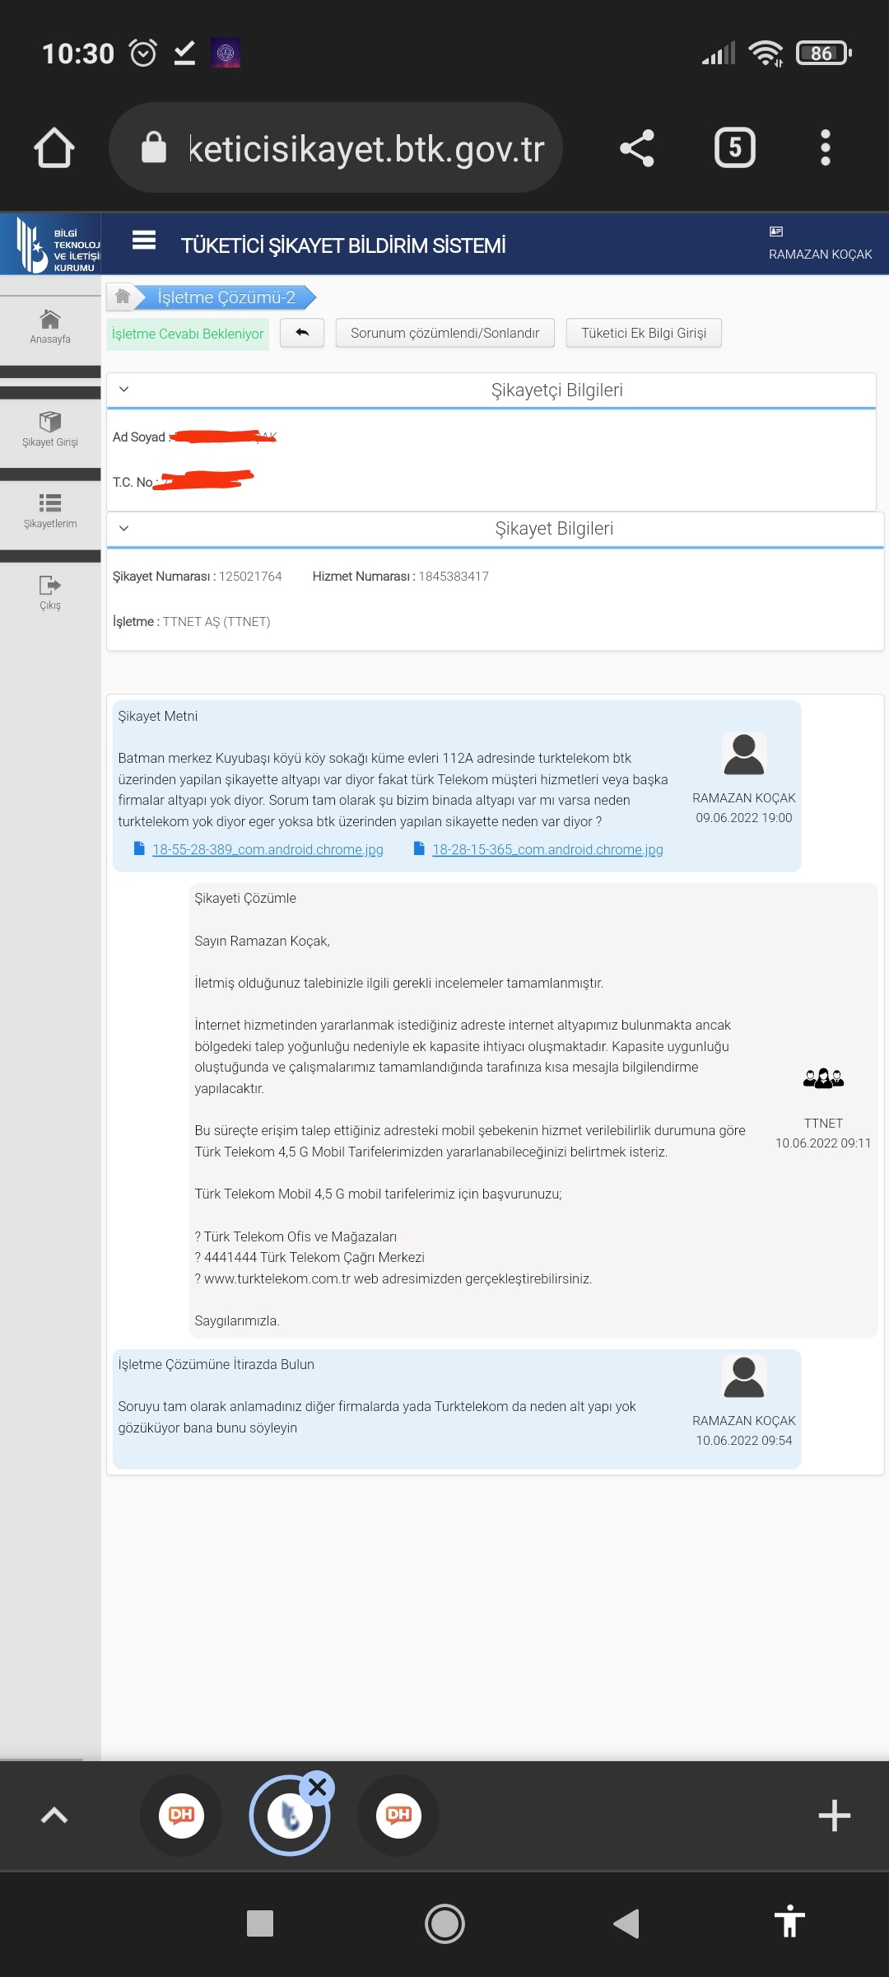This screenshot has width=889, height=1977.
Task: Open the hamburger menu in site header
Action: [144, 240]
